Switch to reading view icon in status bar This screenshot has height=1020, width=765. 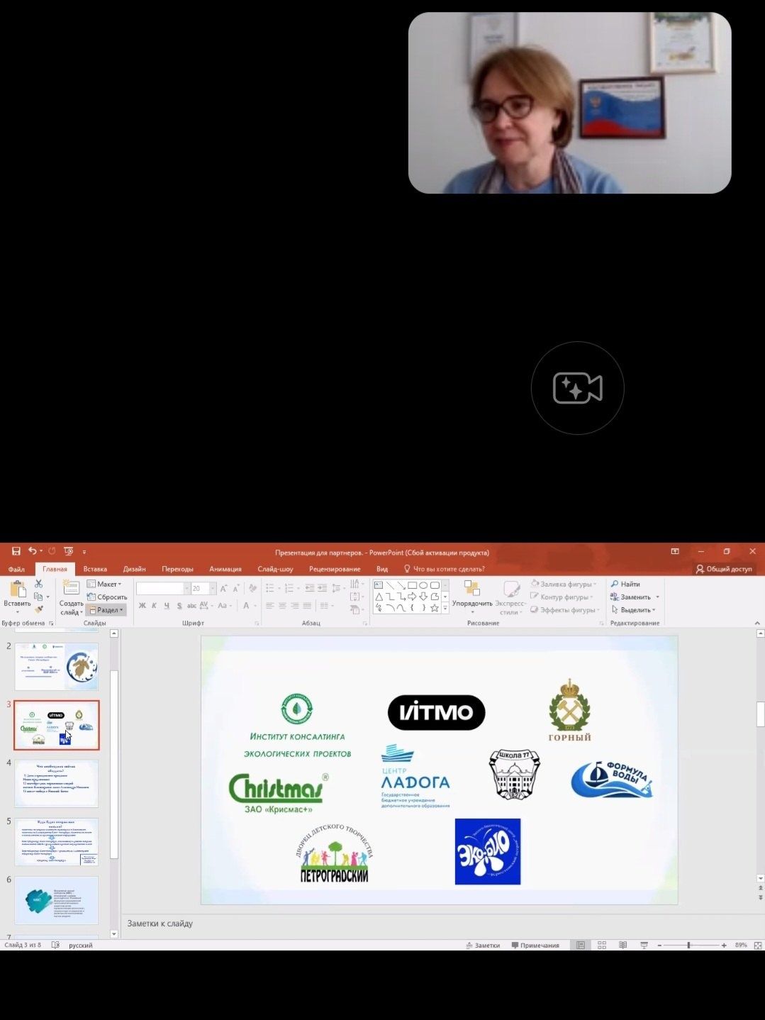(623, 946)
